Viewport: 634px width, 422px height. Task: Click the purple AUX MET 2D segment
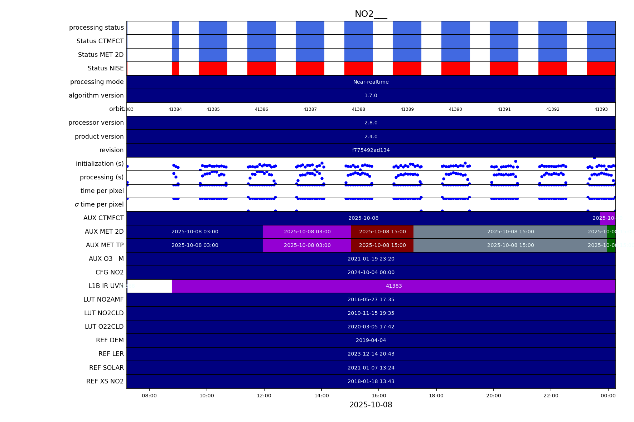click(x=307, y=232)
